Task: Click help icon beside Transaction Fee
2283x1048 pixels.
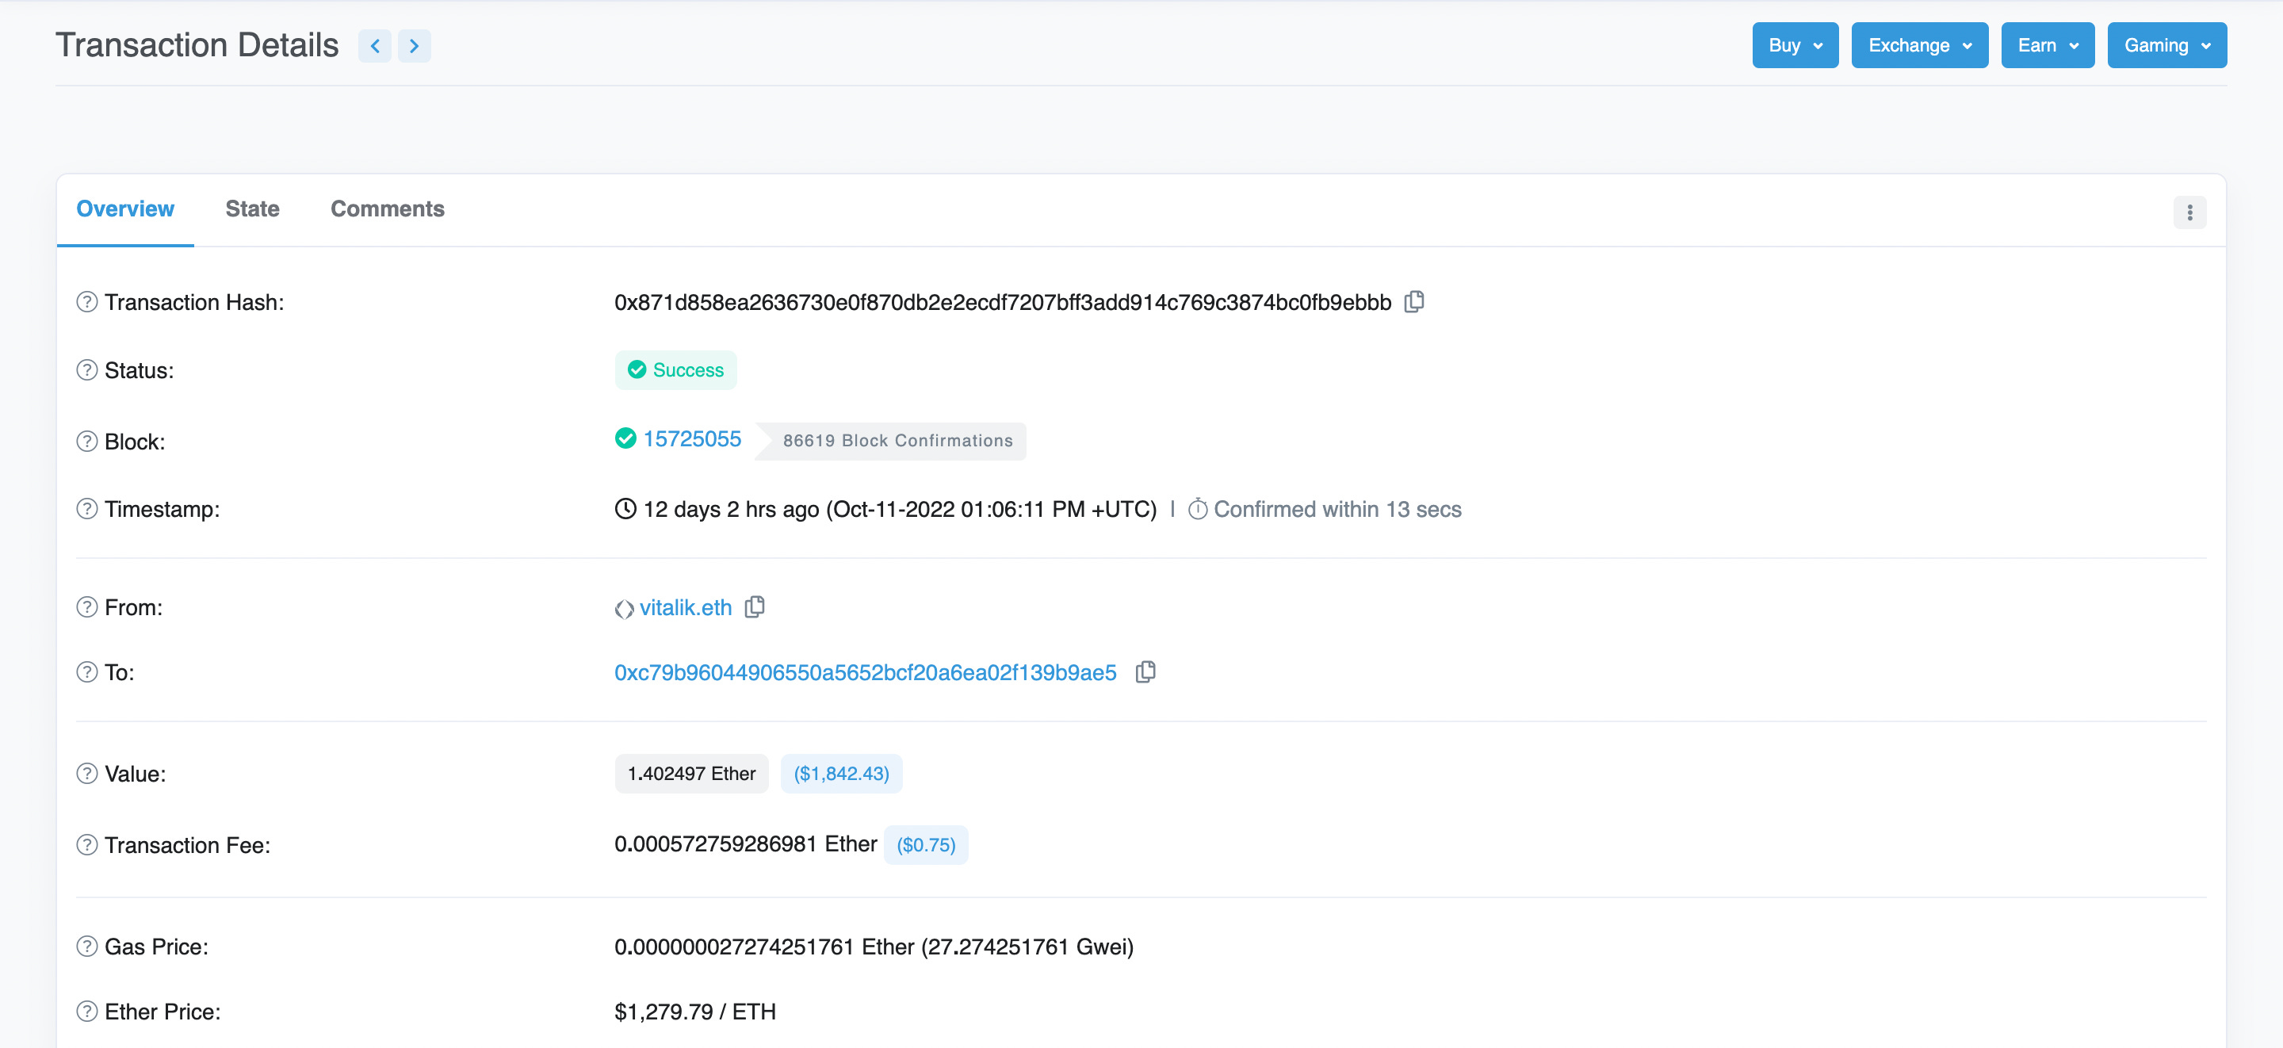Action: (x=87, y=844)
